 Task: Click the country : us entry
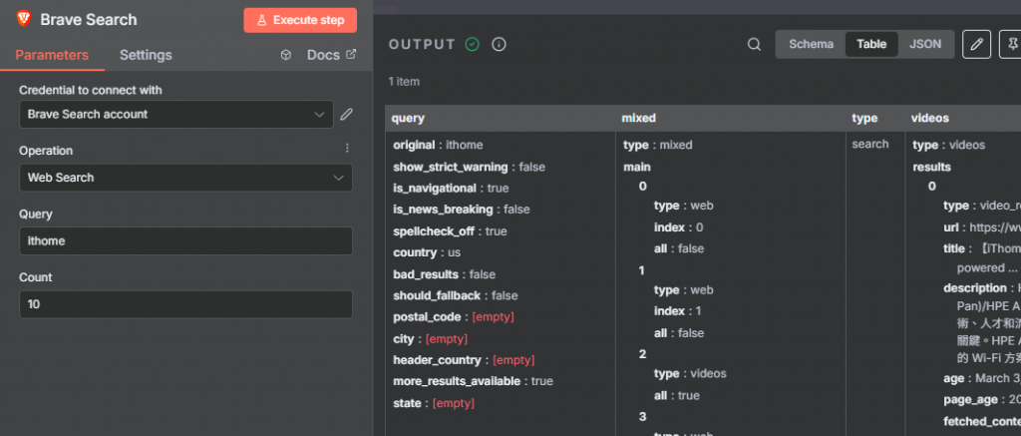427,252
